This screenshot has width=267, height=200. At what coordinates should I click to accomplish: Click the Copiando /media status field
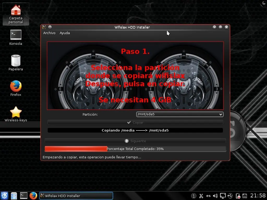(135, 130)
